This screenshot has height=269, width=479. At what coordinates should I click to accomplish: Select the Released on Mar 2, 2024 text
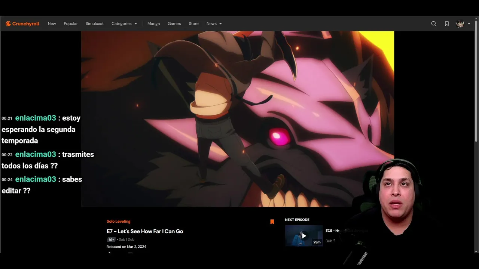(x=126, y=247)
